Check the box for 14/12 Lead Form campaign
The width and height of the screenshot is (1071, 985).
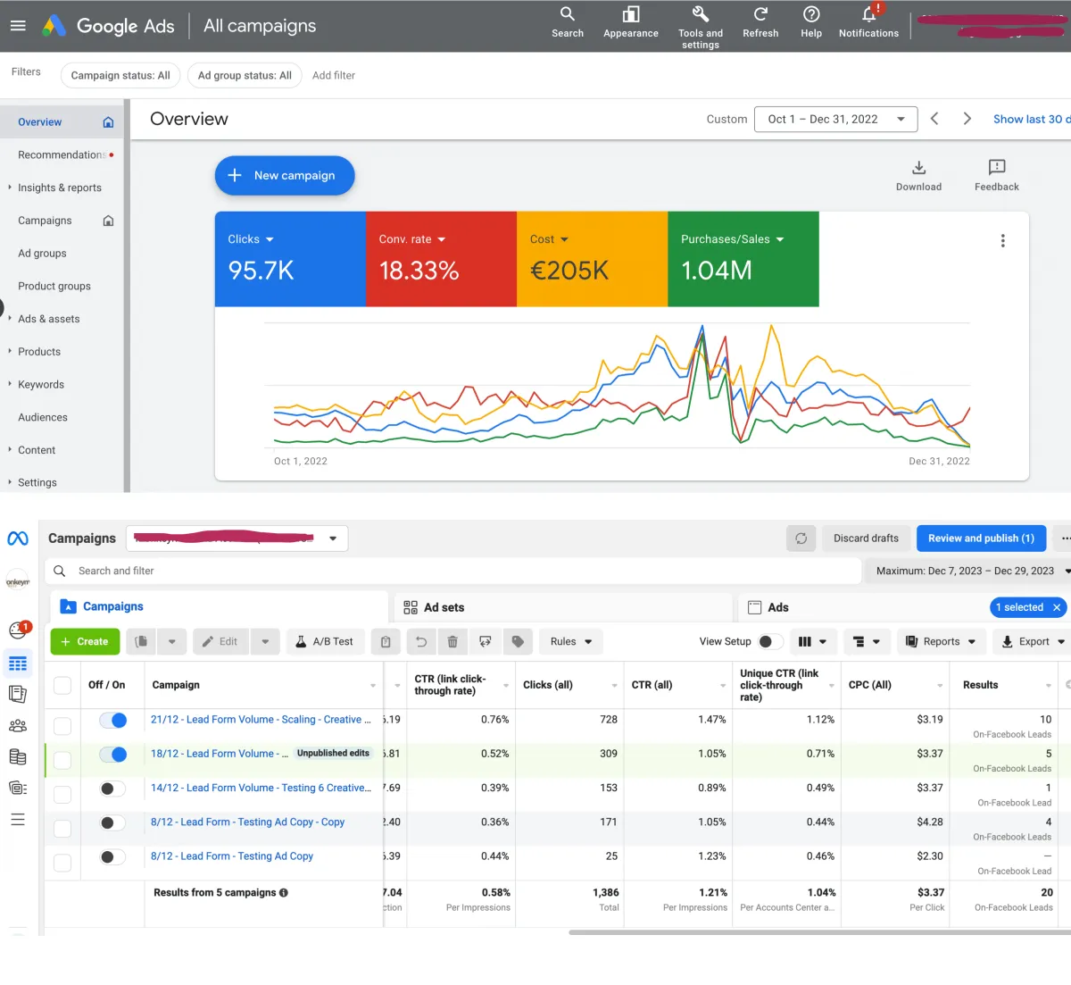coord(62,794)
